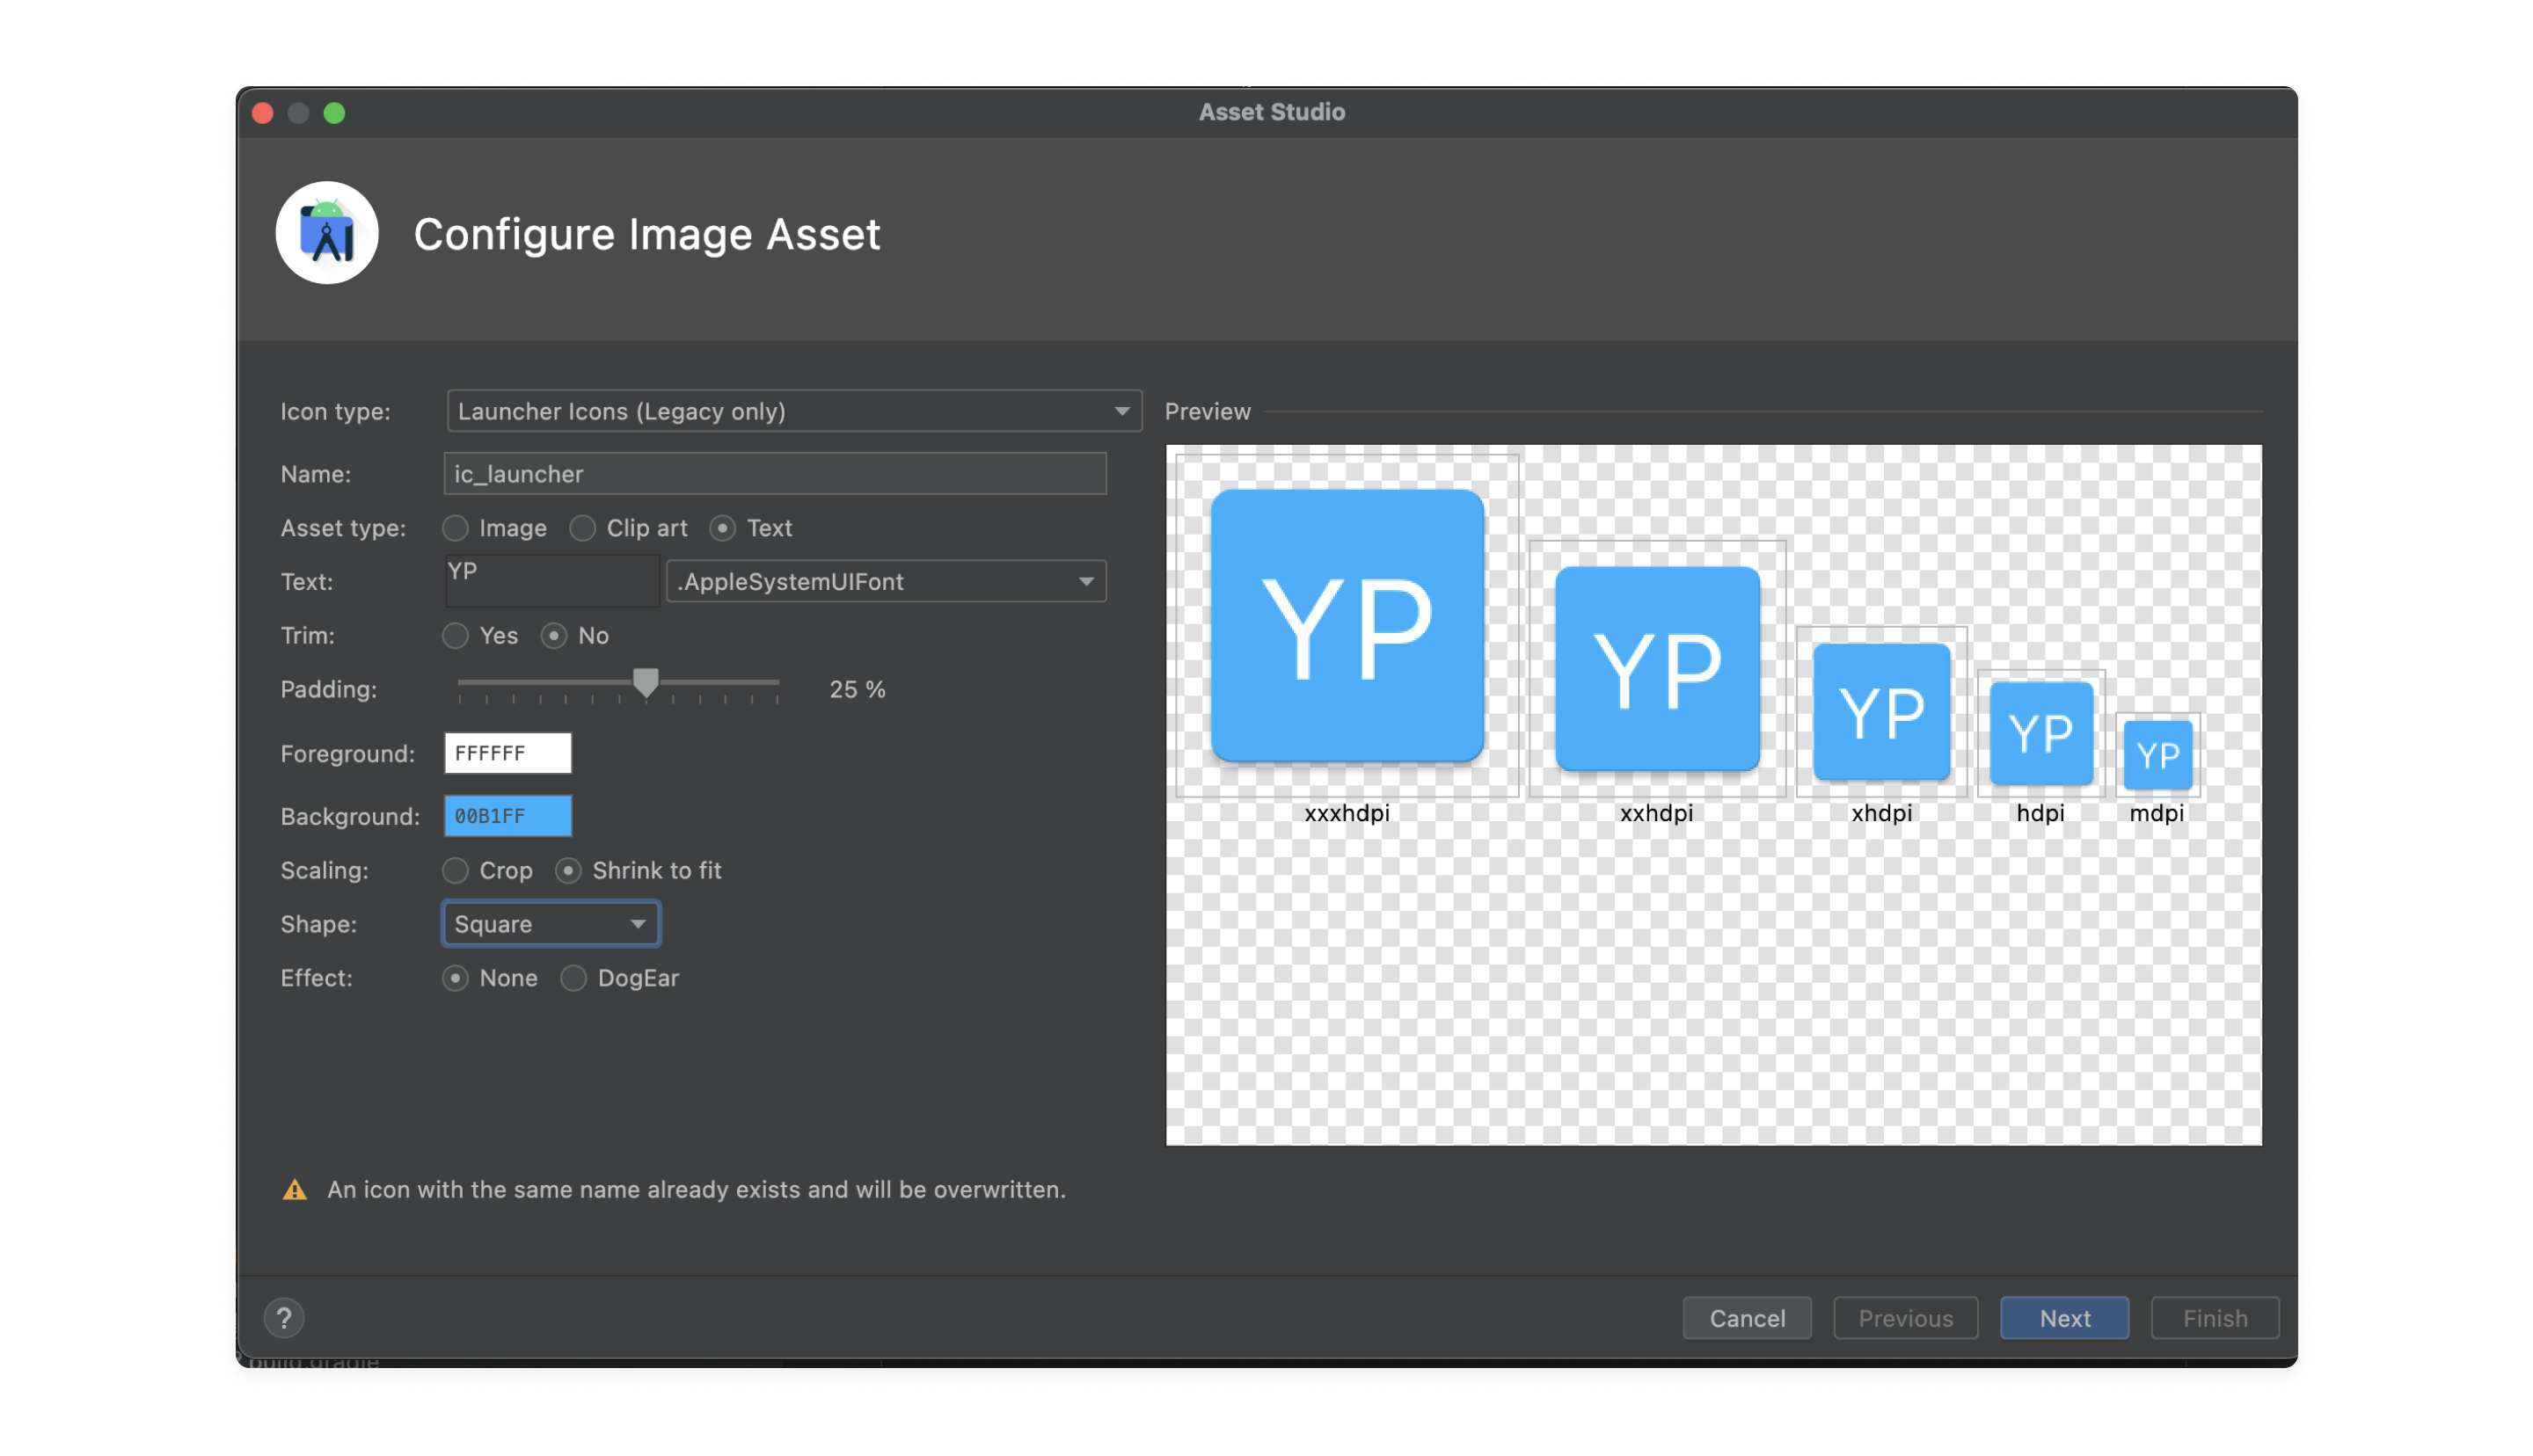Viewport: 2533px width, 1456px height.
Task: Click the yellow warning triangle icon
Action: tap(295, 1189)
